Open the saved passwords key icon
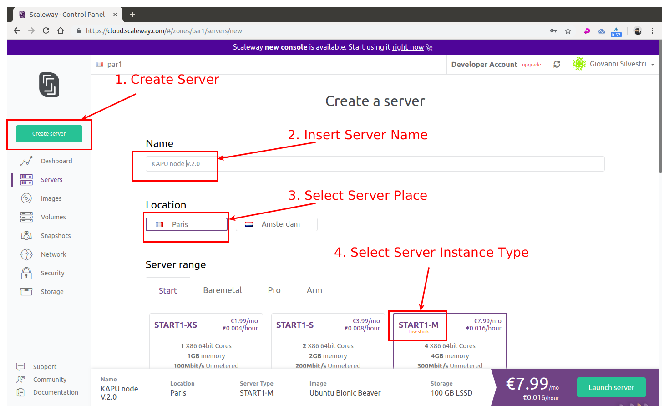Image resolution: width=669 pixels, height=416 pixels. (553, 31)
